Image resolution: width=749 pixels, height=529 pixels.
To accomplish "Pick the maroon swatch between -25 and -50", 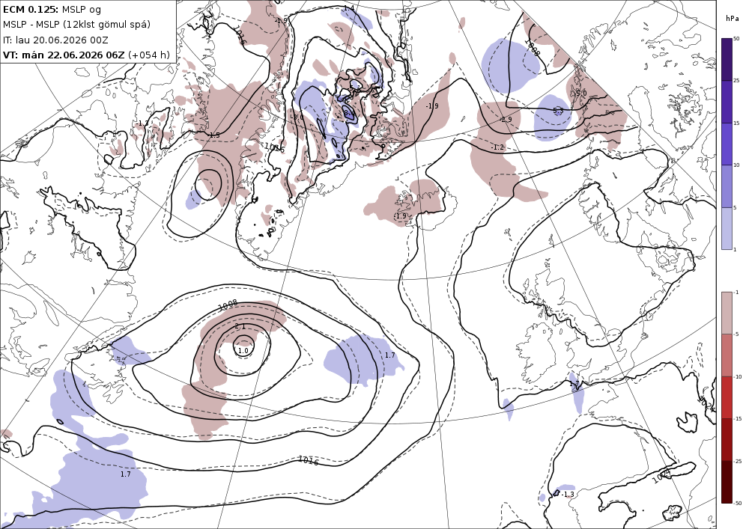I will coord(727,482).
